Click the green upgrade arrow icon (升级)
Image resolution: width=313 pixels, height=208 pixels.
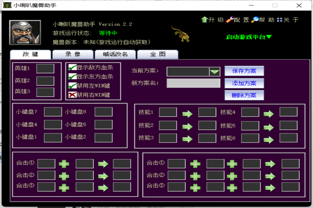[204, 20]
